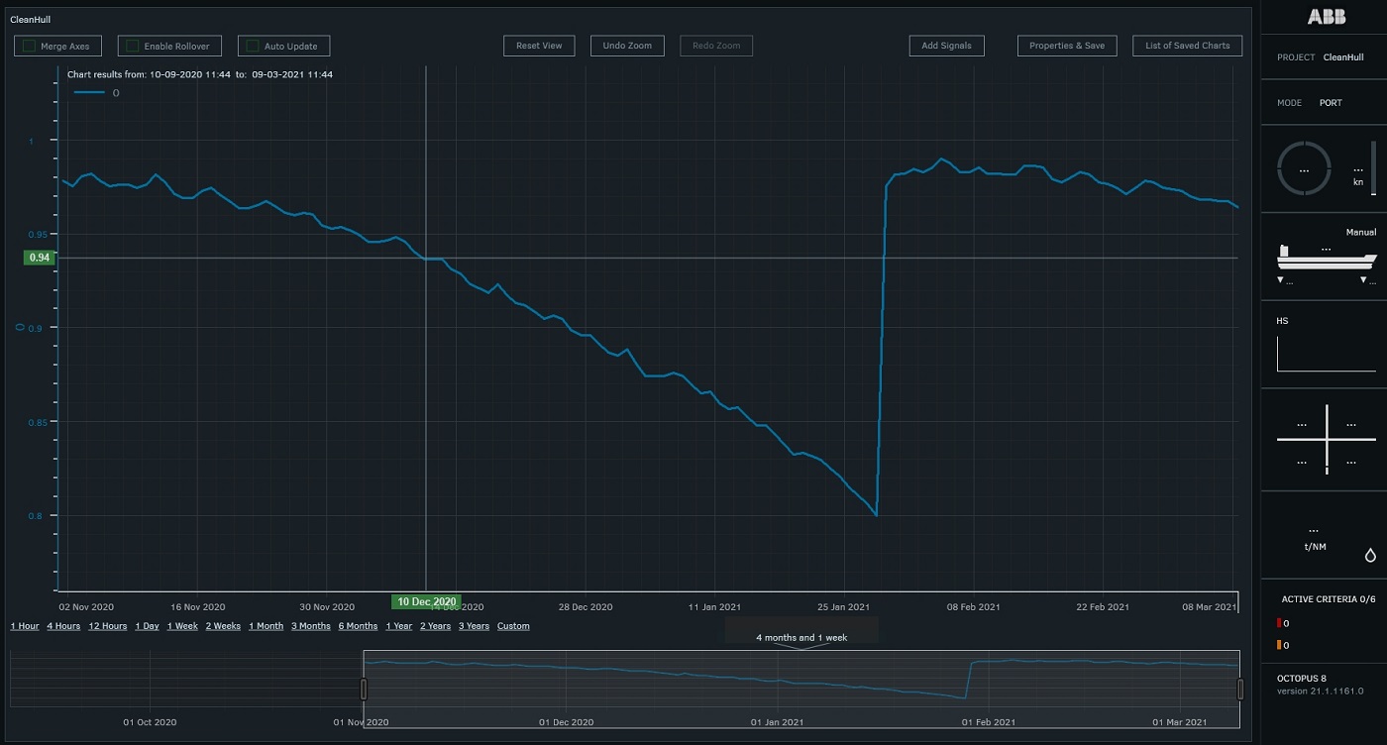Enable the Merge Axes checkbox
This screenshot has height=745, width=1387.
[30, 47]
